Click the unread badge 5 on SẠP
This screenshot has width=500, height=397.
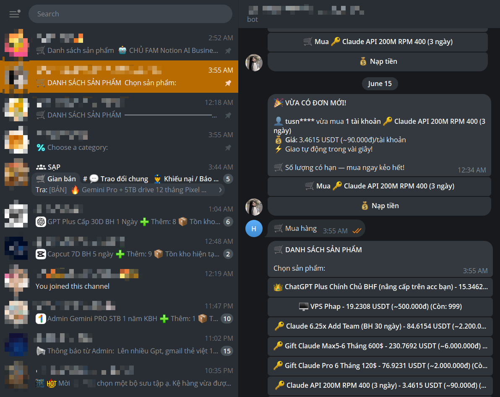coord(228,179)
